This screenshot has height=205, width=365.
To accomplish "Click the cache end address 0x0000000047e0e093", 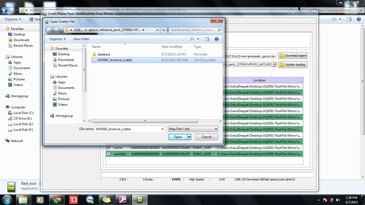I will click(x=176, y=148).
